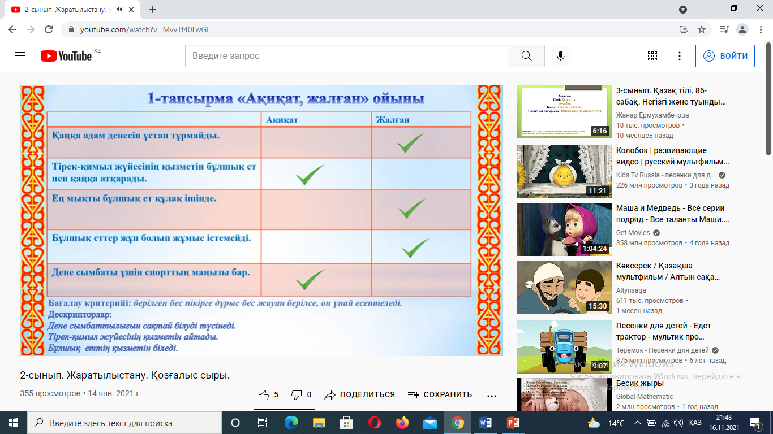Open Firefox from the taskbar

click(x=402, y=423)
